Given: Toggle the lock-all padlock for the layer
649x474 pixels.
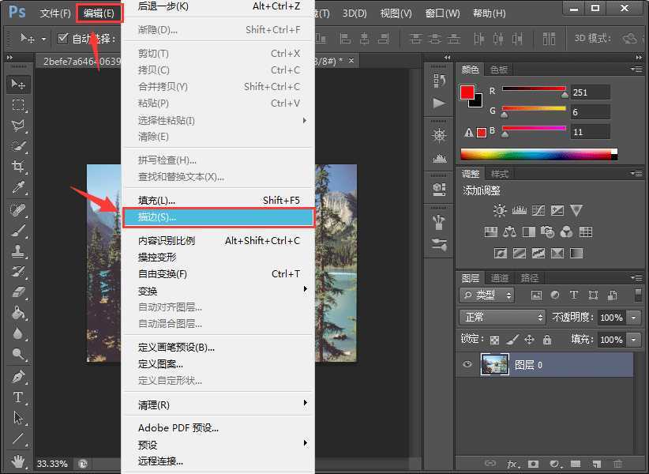Looking at the screenshot, I should 547,340.
